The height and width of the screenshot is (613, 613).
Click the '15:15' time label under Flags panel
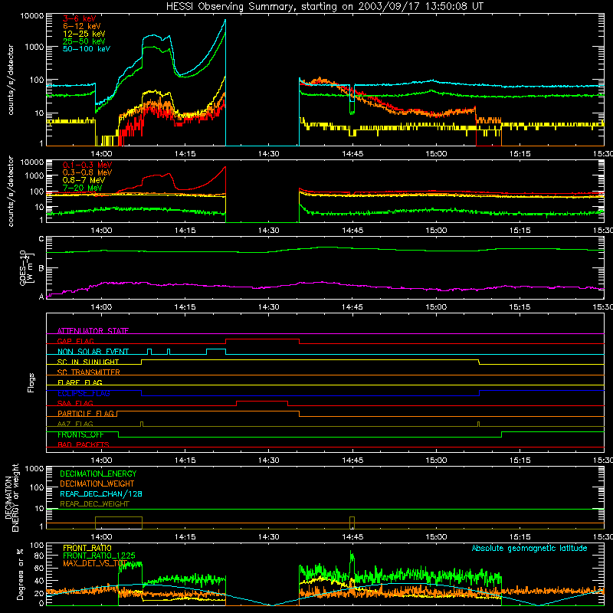(520, 461)
